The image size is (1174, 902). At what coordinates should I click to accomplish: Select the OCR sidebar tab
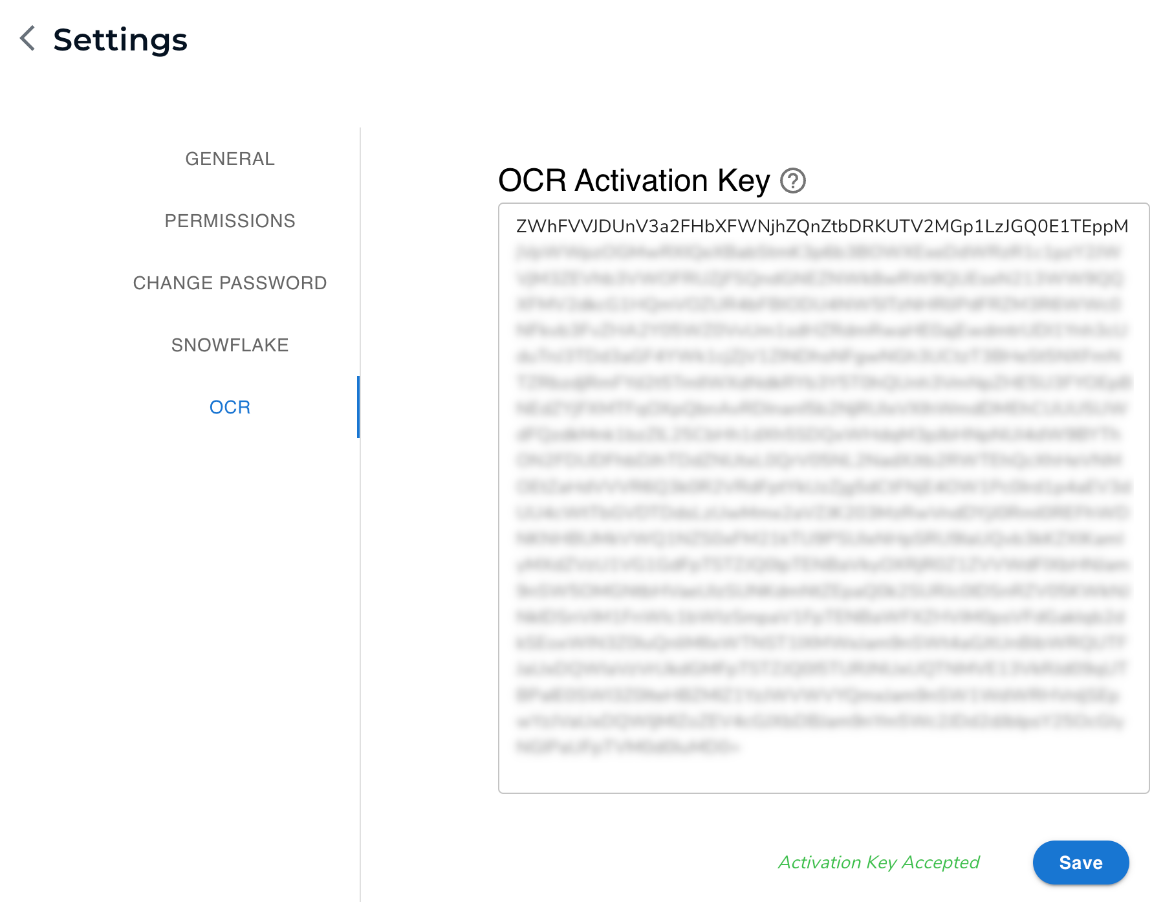pos(229,406)
